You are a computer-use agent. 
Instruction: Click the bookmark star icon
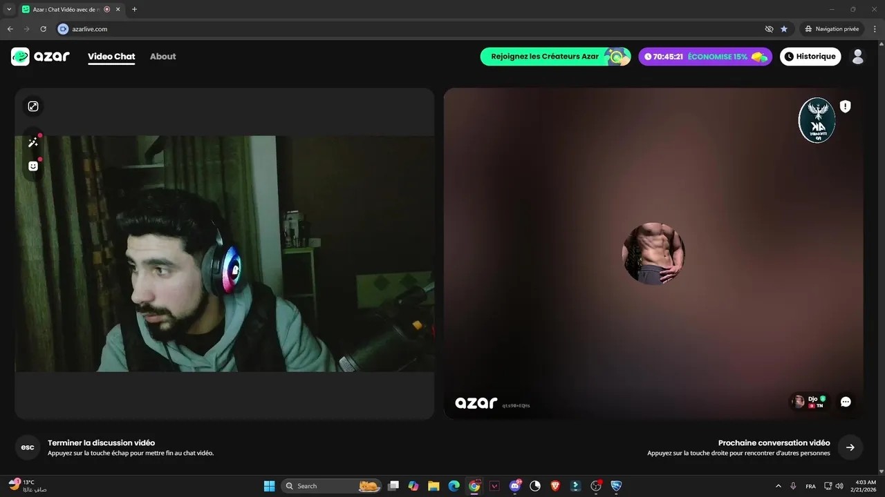784,29
